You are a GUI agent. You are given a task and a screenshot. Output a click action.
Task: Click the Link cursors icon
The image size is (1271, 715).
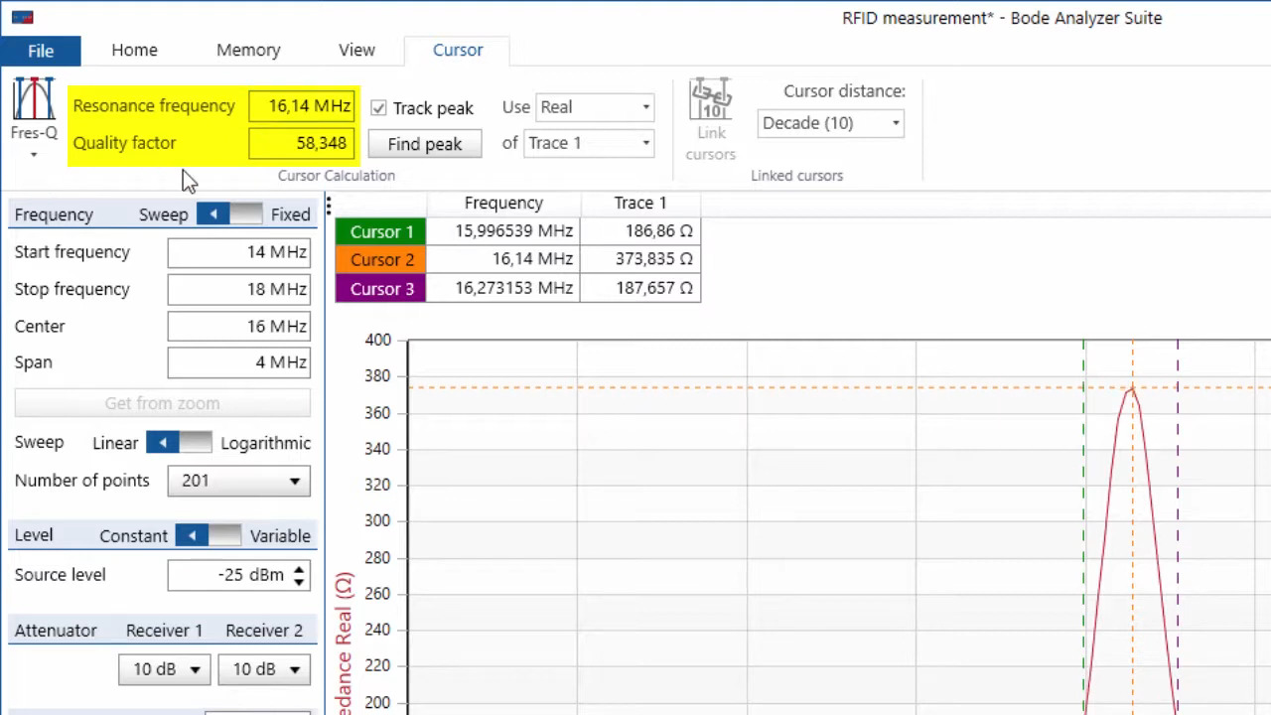tap(710, 99)
